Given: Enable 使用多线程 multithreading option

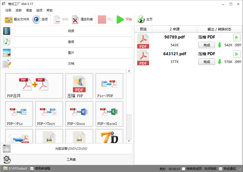Looking at the screenshot, I should click(32, 168).
